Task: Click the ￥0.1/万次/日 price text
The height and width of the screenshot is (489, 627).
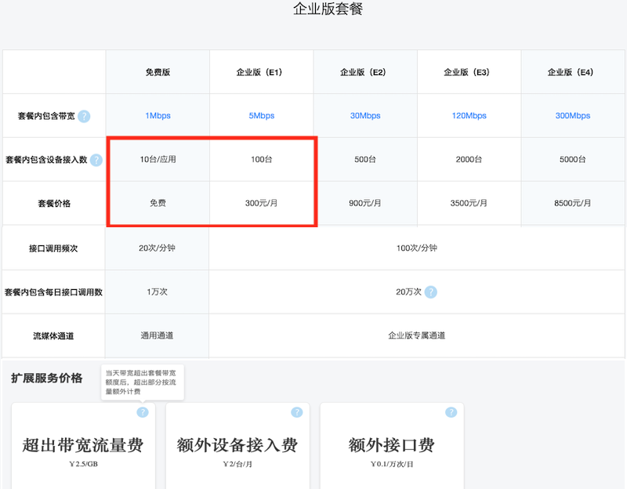Action: point(392,464)
